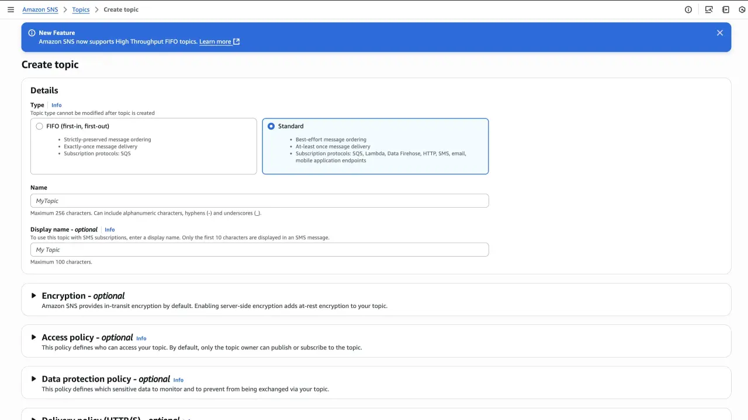Click the "Create topic" page heading
748x420 pixels.
[50, 65]
